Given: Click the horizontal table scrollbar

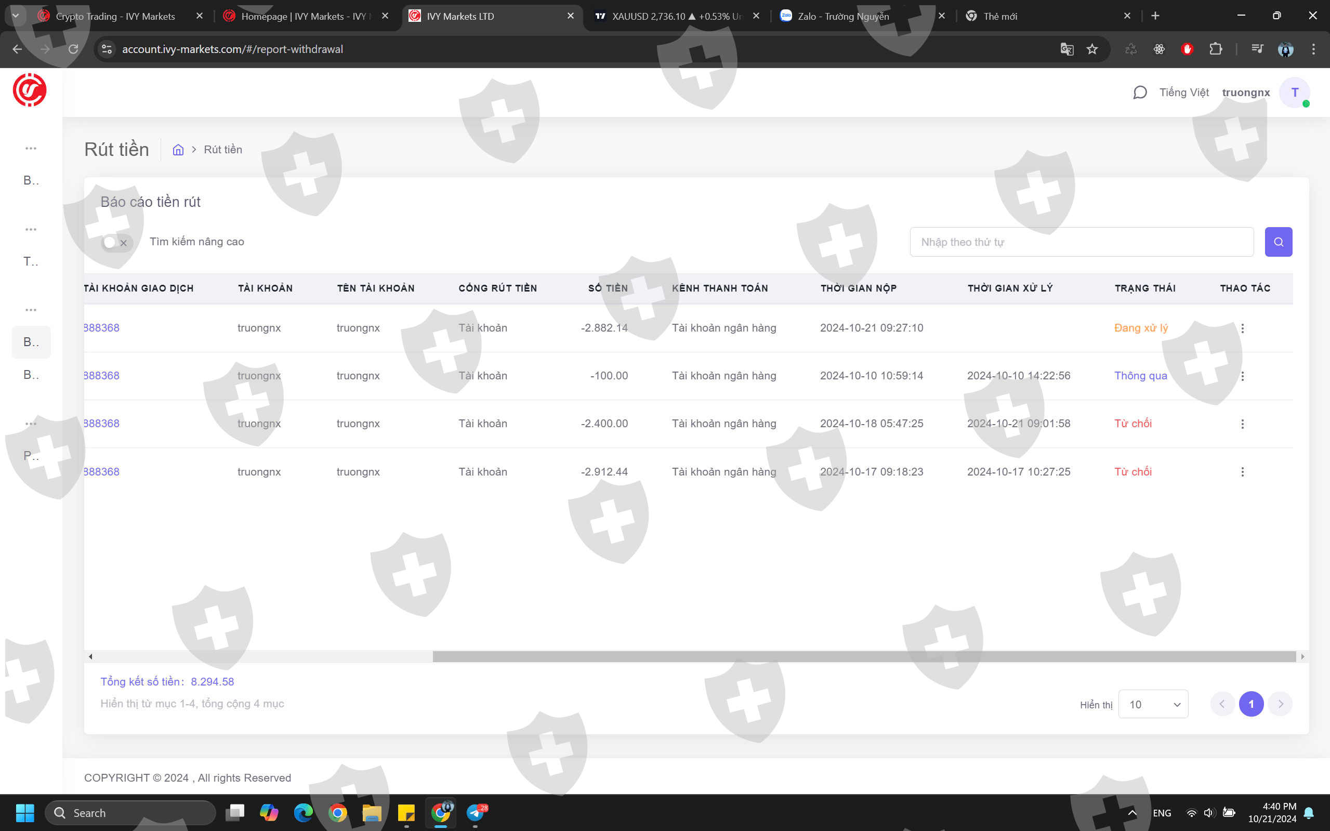Looking at the screenshot, I should pos(863,656).
